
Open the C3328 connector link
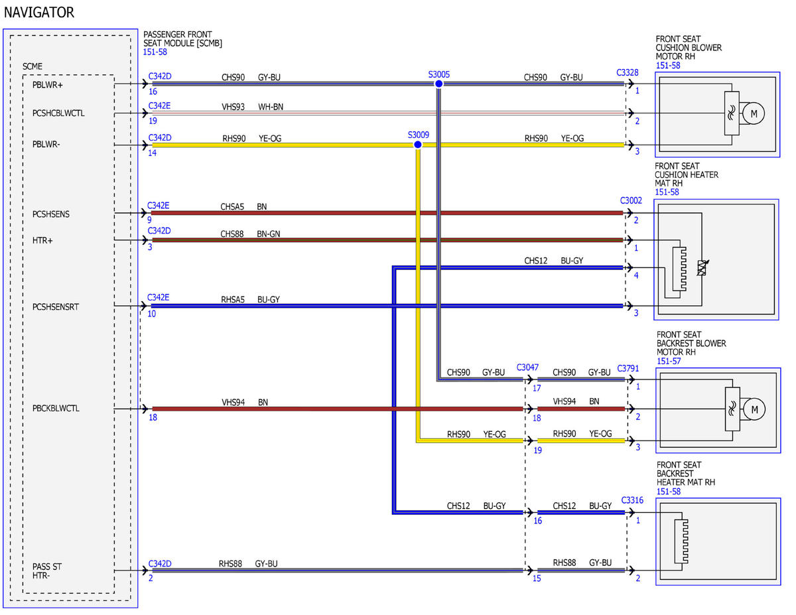point(628,72)
